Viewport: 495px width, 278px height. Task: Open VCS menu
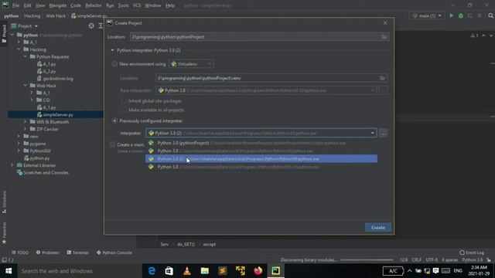[137, 5]
